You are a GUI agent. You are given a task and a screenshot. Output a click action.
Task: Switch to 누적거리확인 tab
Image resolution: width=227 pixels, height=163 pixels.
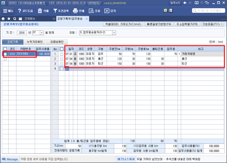click(x=35, y=42)
